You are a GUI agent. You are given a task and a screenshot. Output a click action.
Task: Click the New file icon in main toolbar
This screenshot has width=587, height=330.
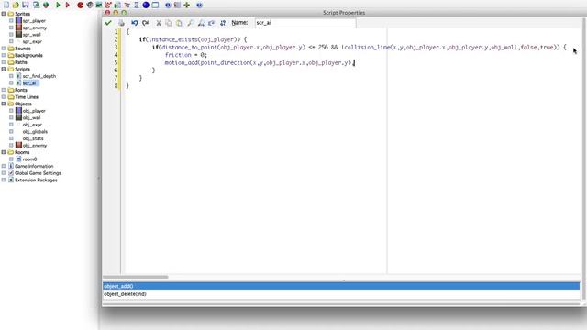(x=6, y=5)
